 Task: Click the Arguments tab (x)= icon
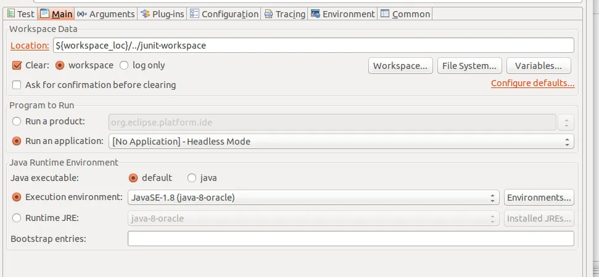[x=82, y=14]
